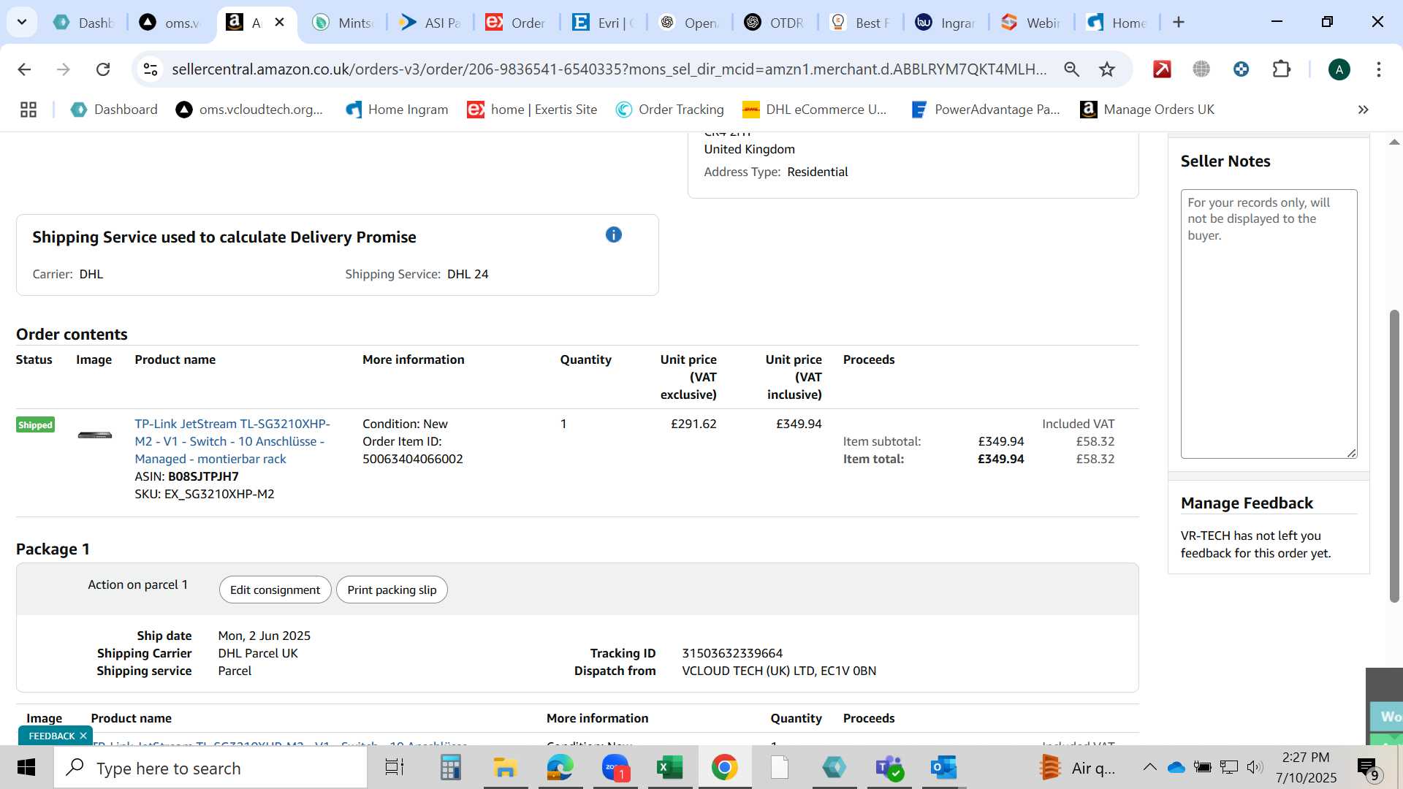Open Chrome three-dot menu
The width and height of the screenshot is (1403, 789).
[x=1379, y=69]
